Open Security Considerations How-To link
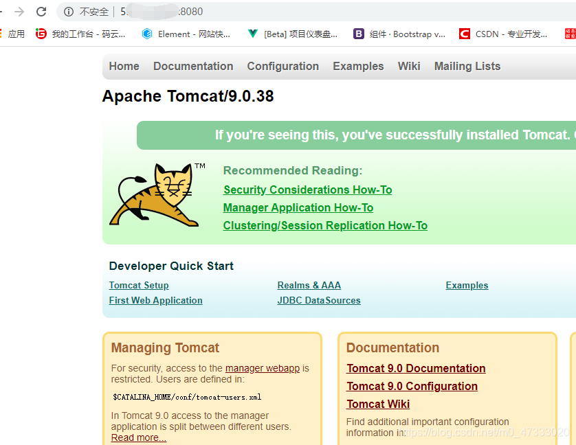Viewport: 576px width, 445px height. tap(307, 190)
